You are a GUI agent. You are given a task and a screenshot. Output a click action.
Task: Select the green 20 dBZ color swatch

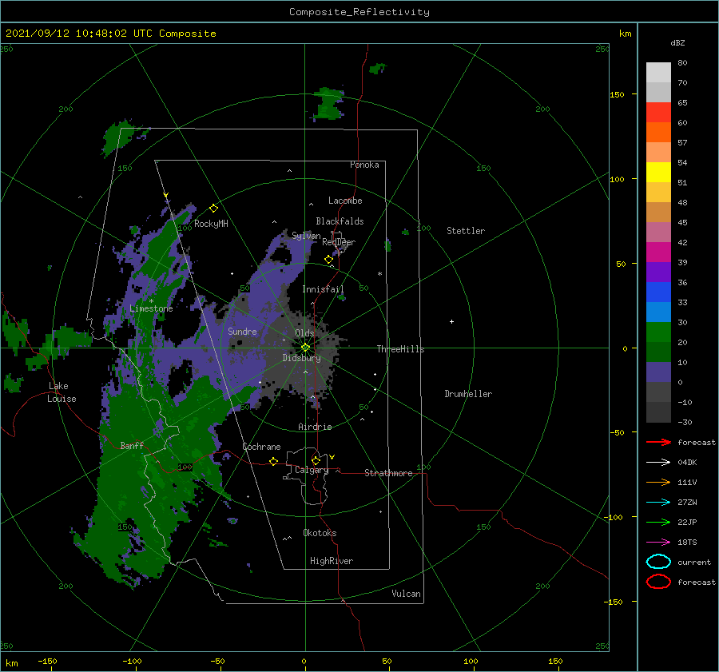click(x=658, y=332)
